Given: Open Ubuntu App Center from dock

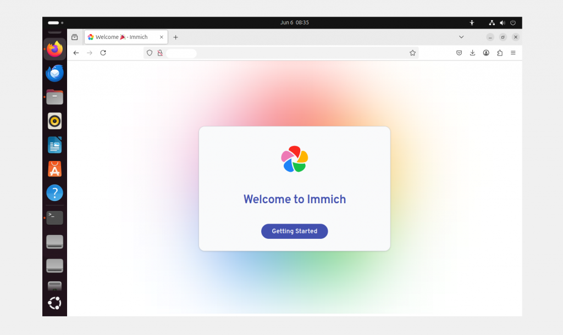Looking at the screenshot, I should (54, 169).
